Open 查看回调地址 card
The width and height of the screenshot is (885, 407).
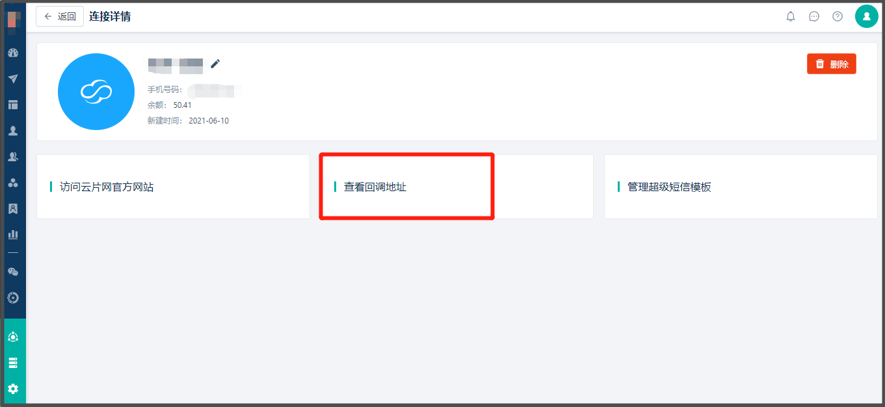point(457,187)
